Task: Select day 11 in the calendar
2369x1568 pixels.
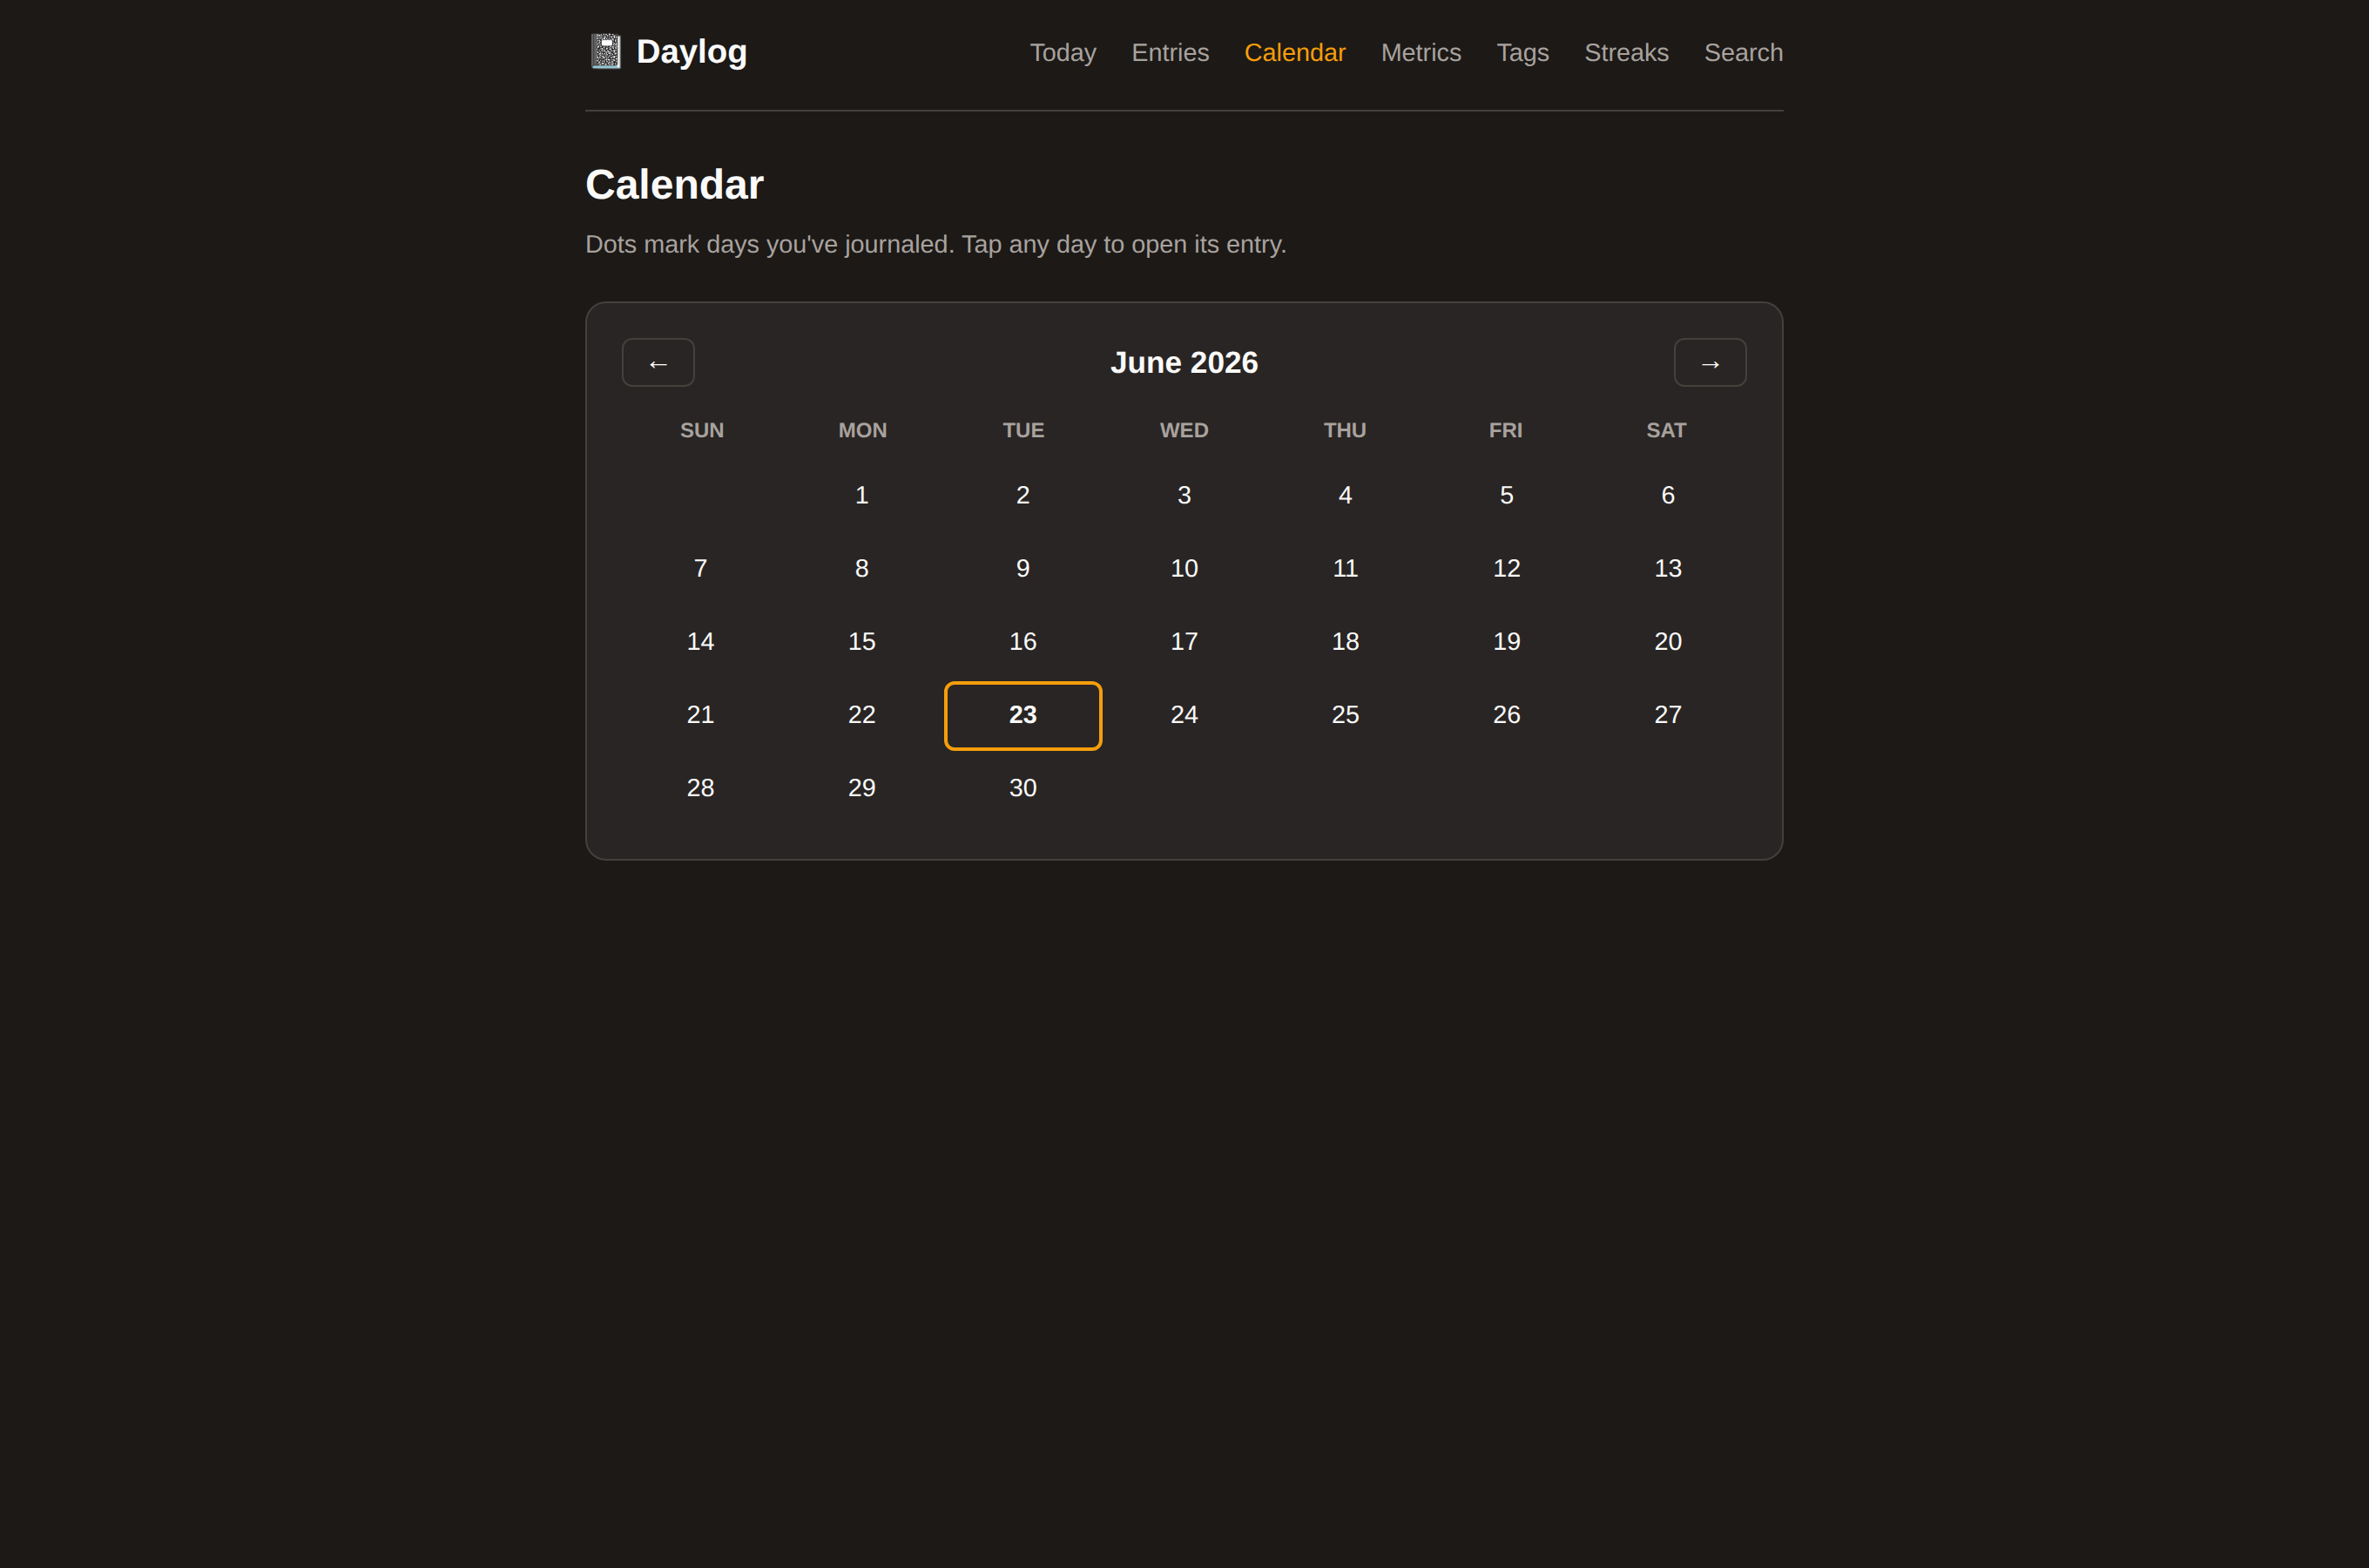Action: (x=1346, y=569)
